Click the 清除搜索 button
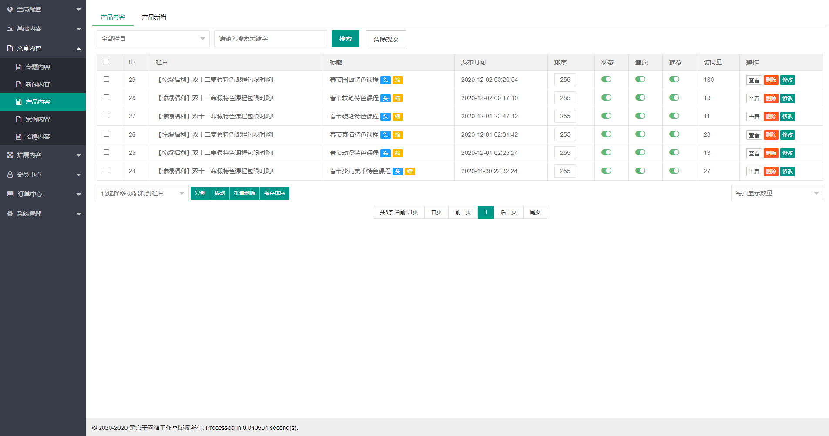 tap(386, 39)
